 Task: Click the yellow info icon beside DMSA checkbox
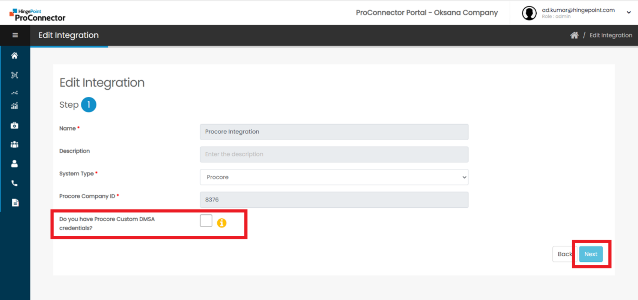[x=222, y=223]
